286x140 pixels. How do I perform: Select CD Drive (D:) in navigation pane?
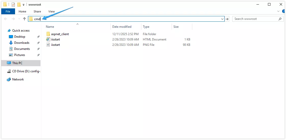point(24,71)
